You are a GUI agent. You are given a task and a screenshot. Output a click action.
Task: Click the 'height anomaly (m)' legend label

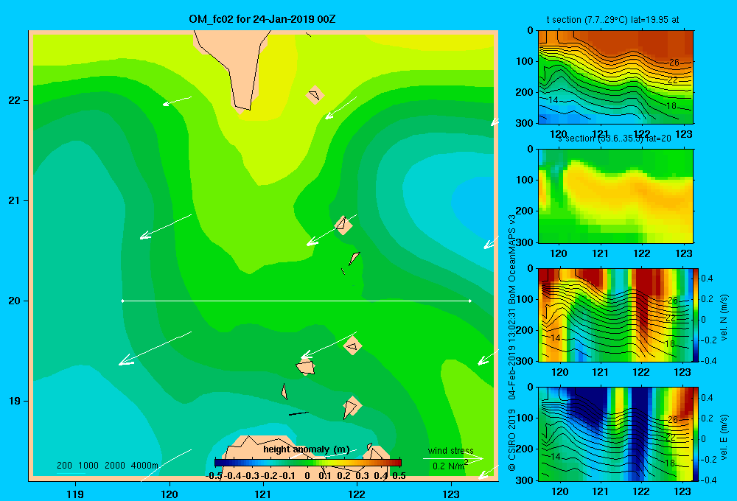click(x=307, y=449)
